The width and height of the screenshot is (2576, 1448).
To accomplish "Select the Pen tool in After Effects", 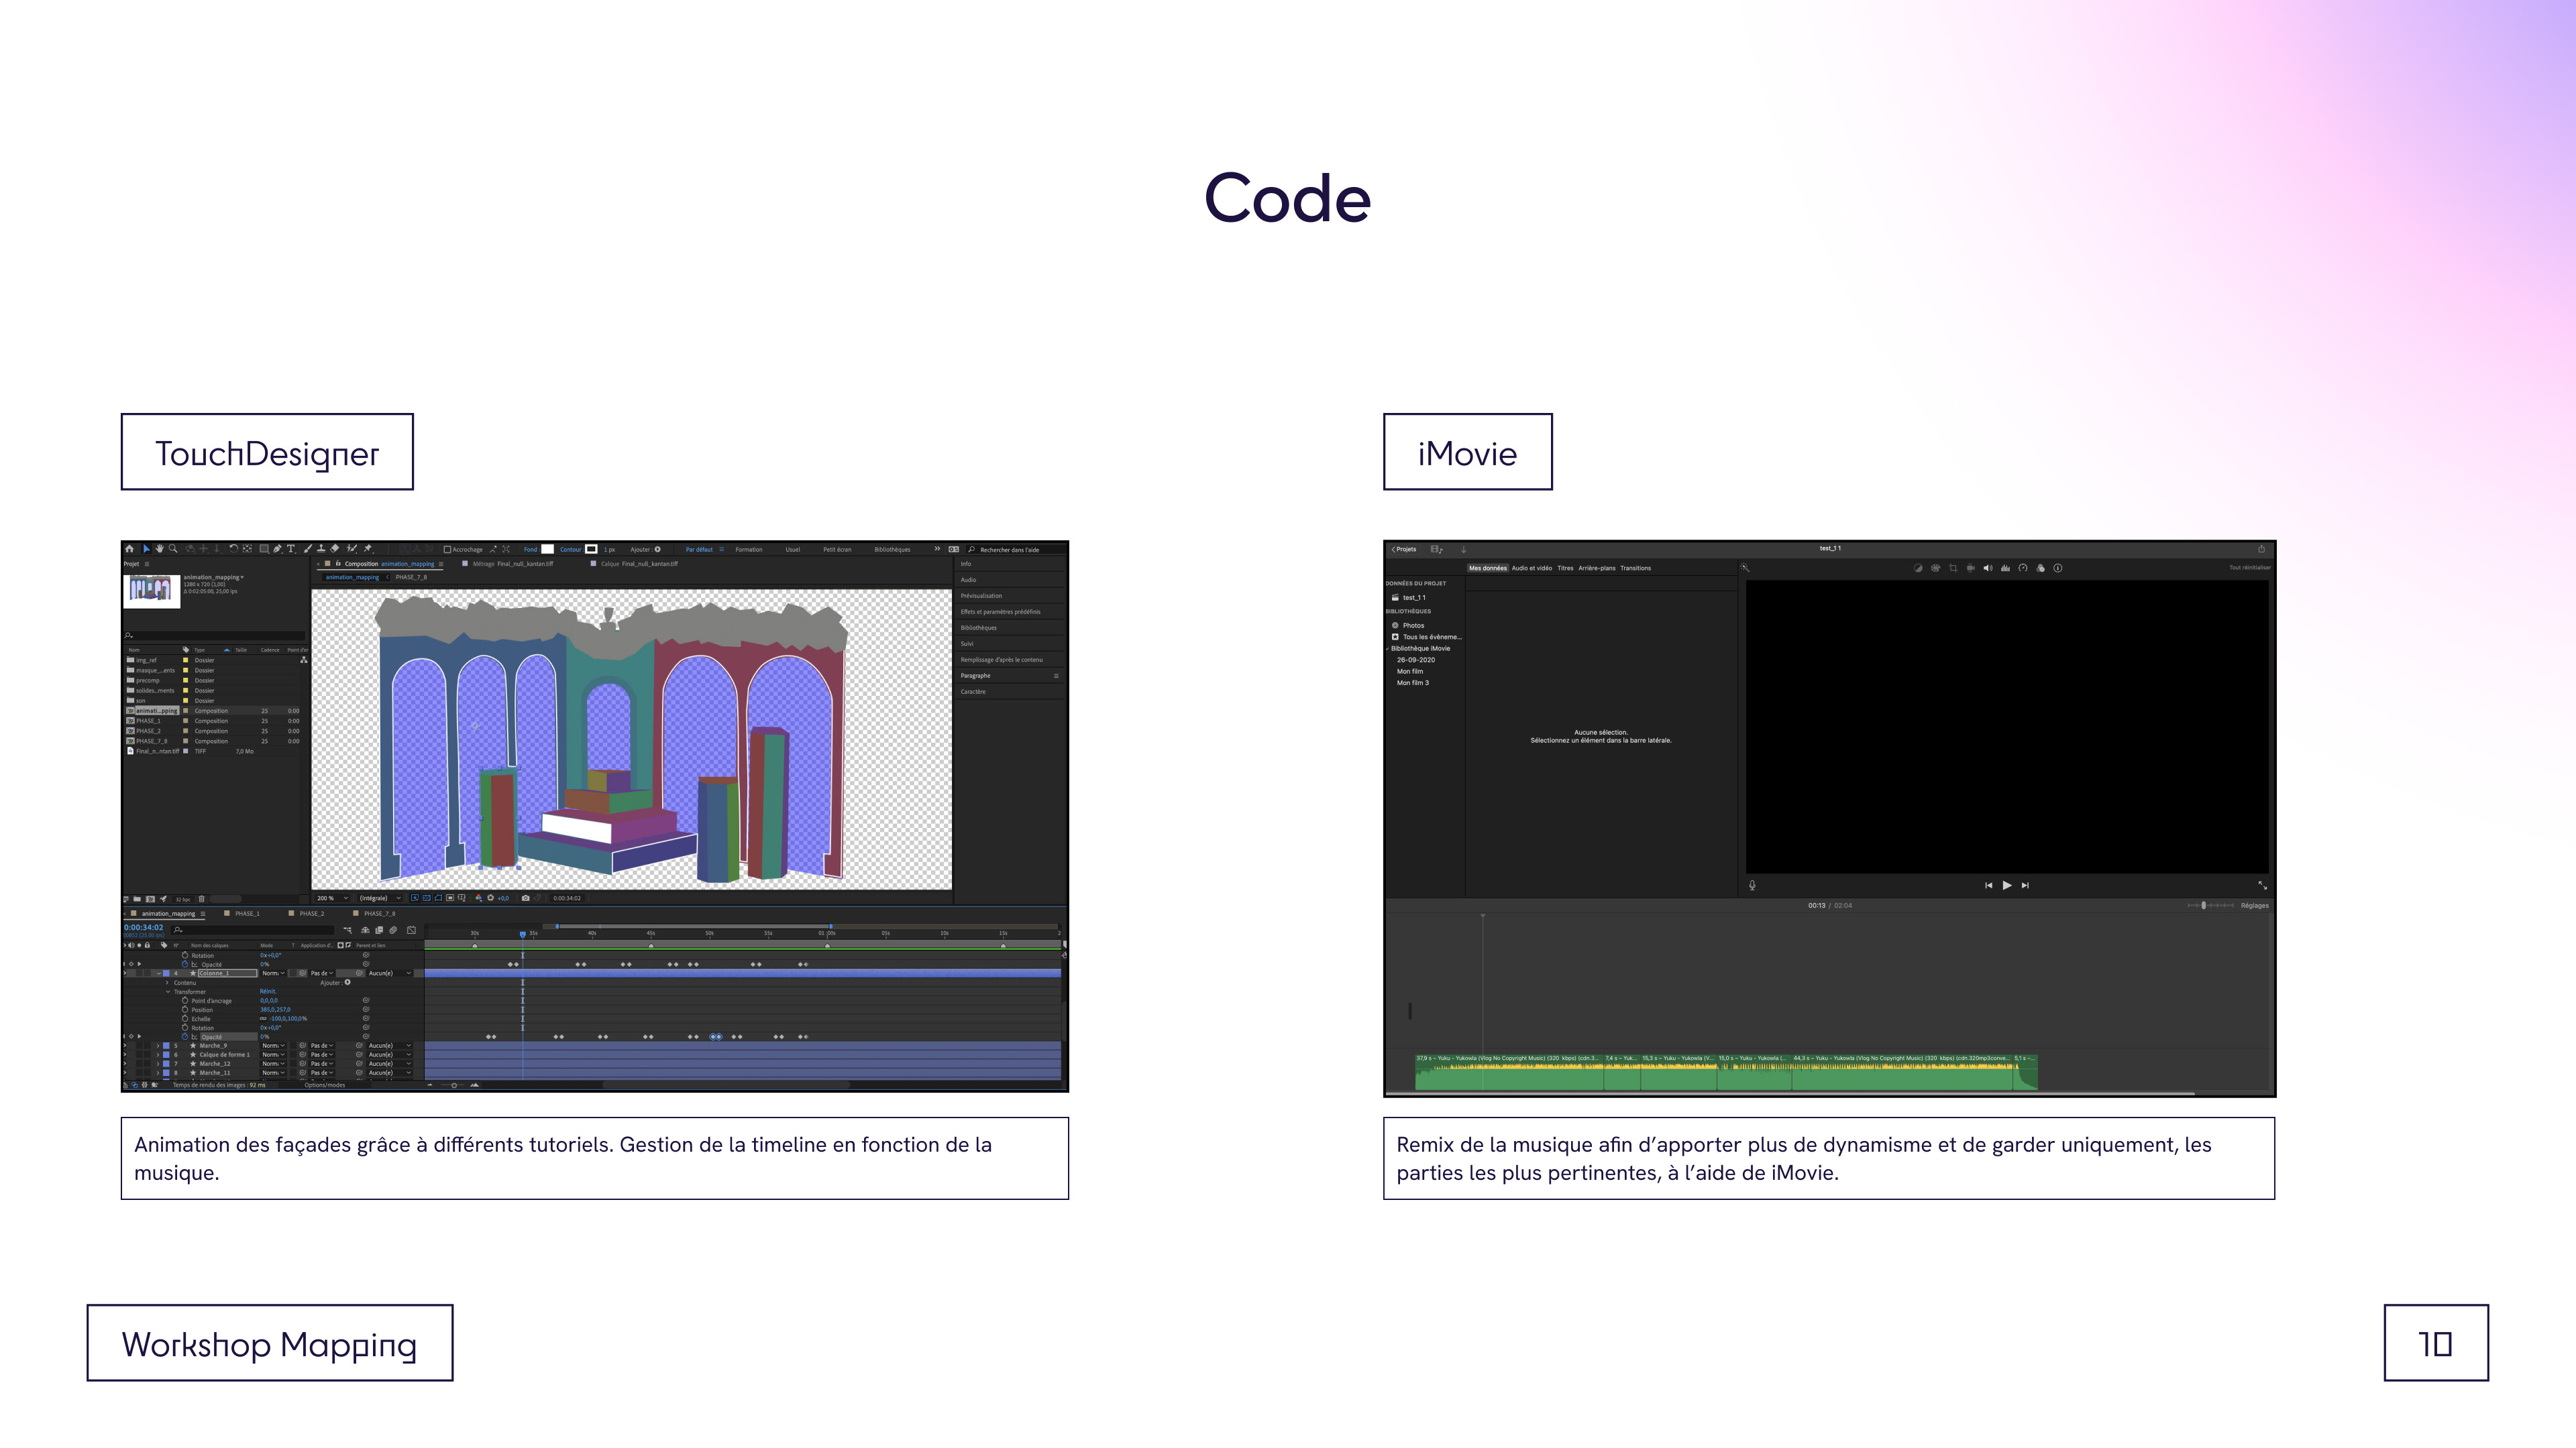I will pyautogui.click(x=278, y=548).
